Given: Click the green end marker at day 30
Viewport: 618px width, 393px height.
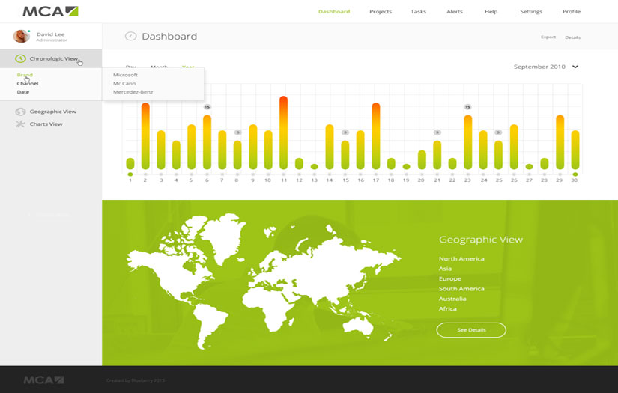Looking at the screenshot, I should point(575,174).
